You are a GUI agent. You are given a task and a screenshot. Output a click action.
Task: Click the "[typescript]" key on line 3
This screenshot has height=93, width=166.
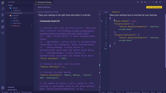point(122,24)
